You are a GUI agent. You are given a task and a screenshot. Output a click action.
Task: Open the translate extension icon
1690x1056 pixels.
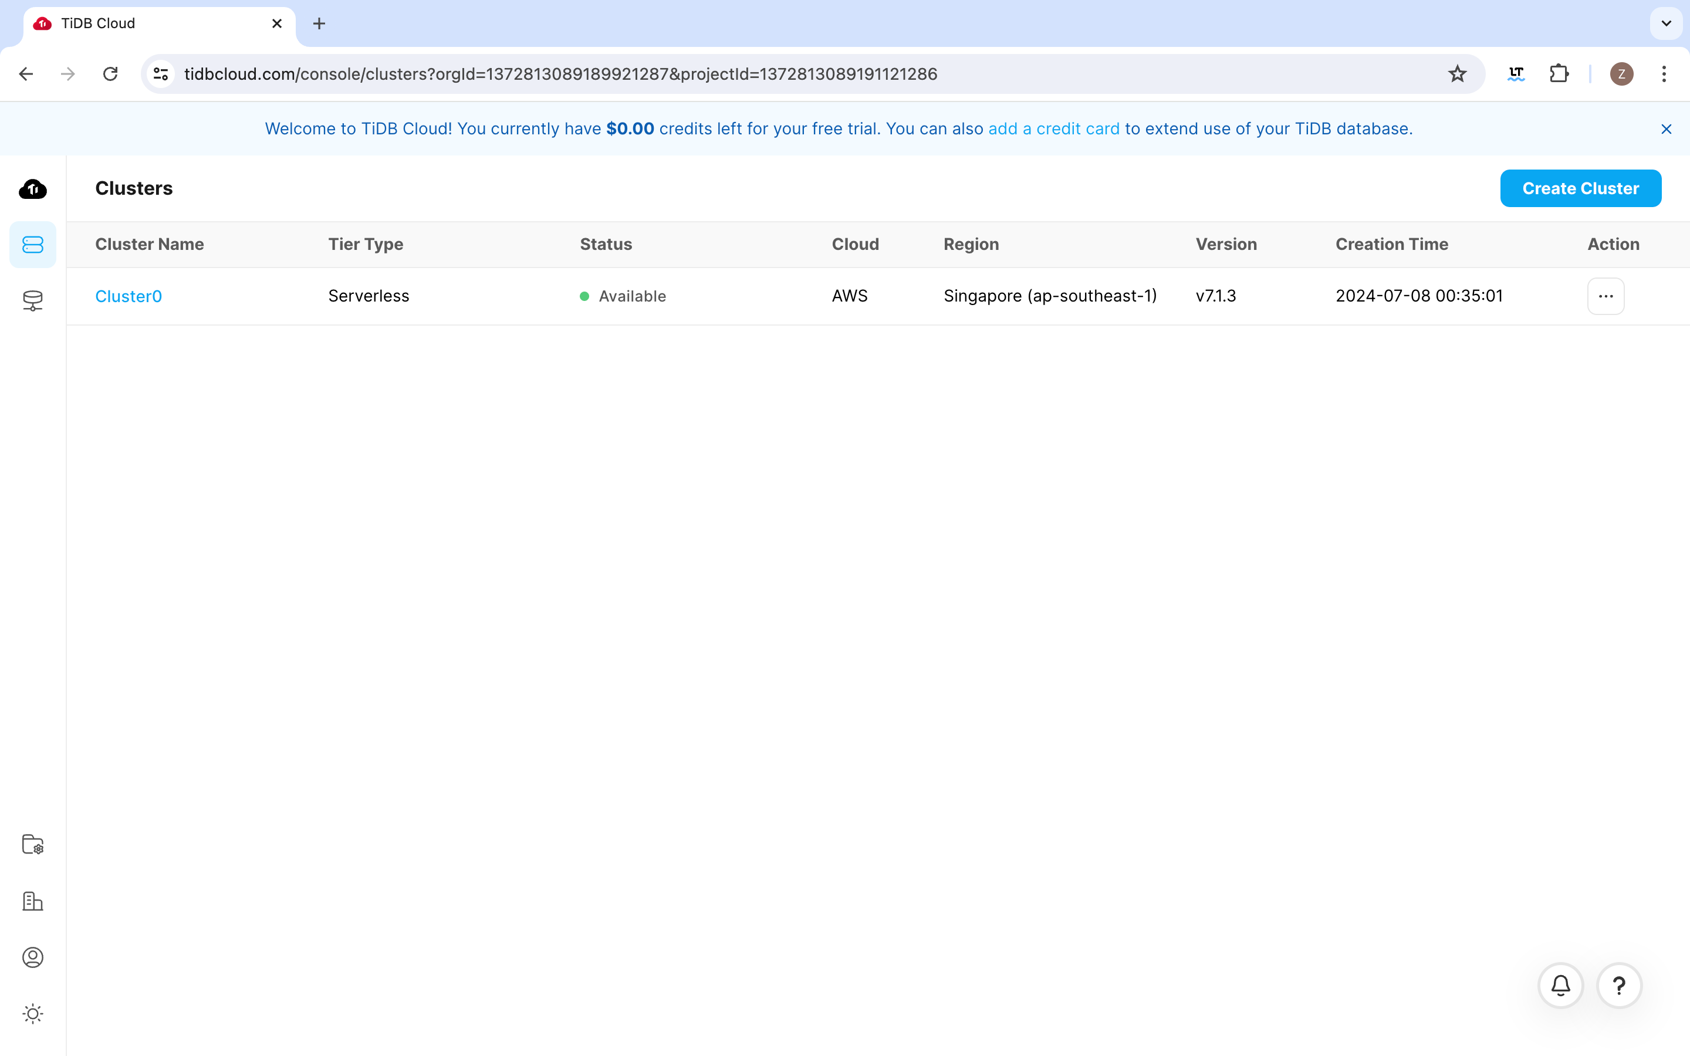(x=1516, y=74)
